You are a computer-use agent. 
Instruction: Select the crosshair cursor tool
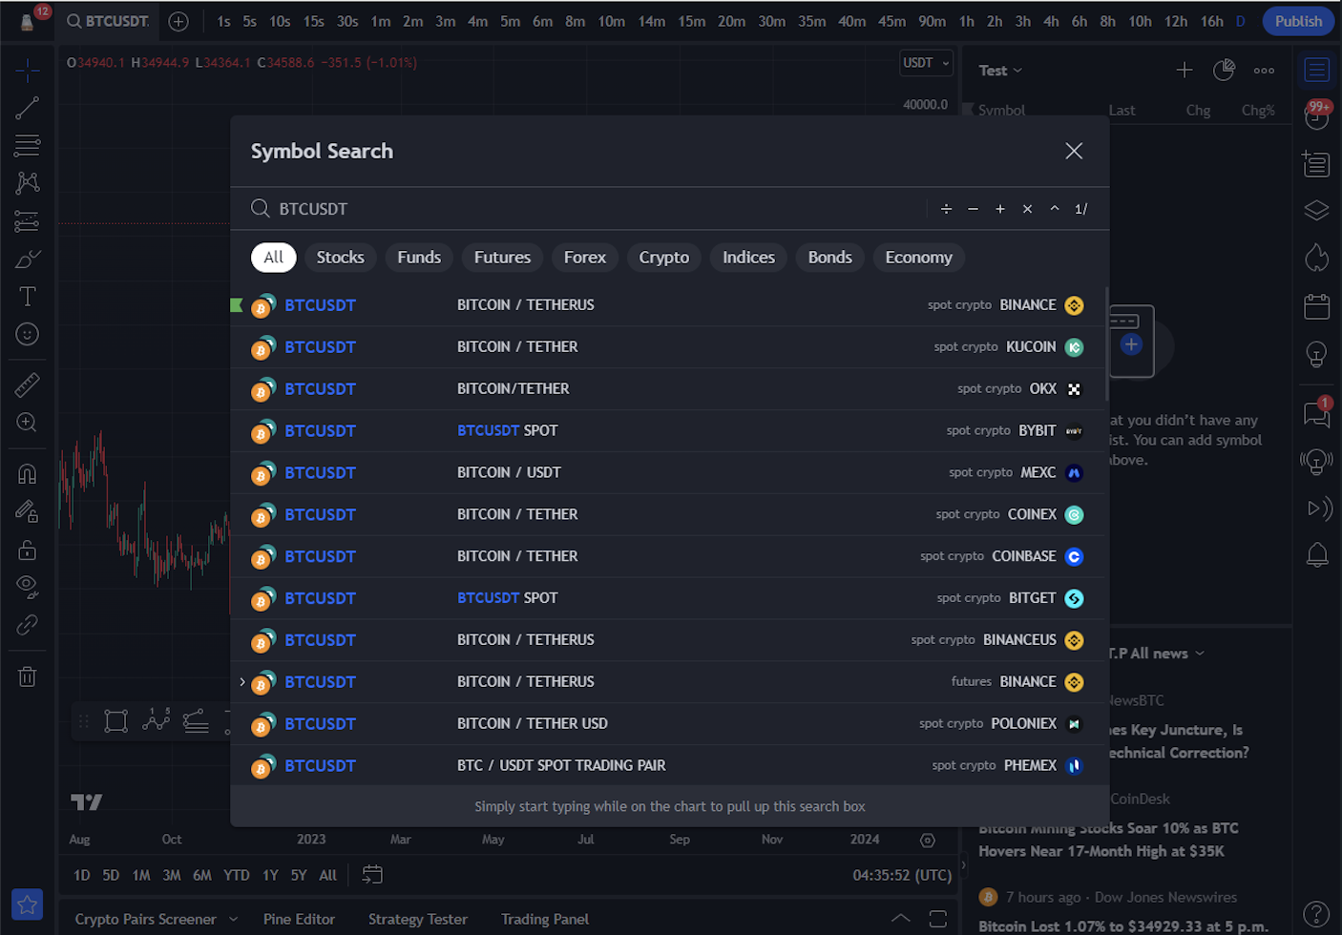[x=27, y=70]
